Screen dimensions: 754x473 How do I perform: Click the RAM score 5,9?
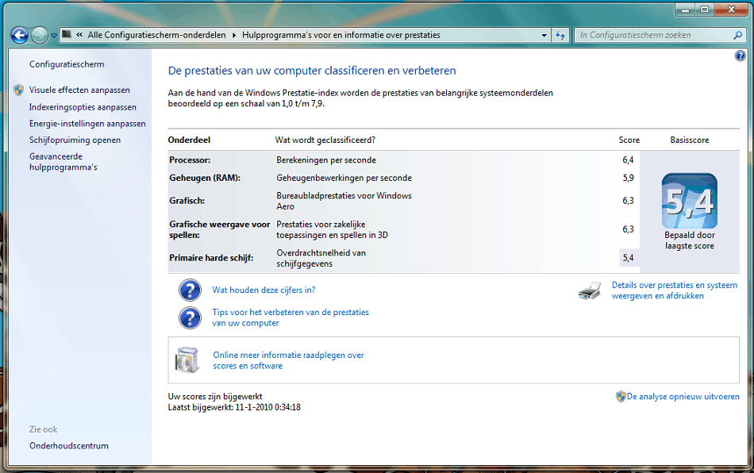click(x=628, y=178)
